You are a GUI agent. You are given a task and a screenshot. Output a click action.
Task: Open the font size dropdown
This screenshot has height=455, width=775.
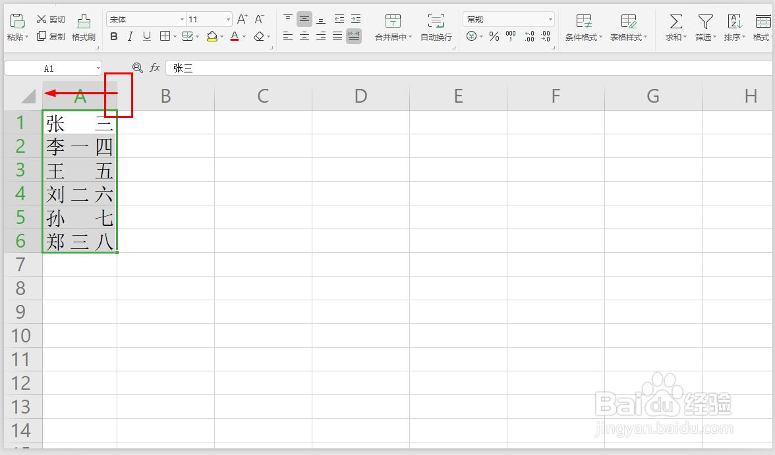[x=228, y=19]
